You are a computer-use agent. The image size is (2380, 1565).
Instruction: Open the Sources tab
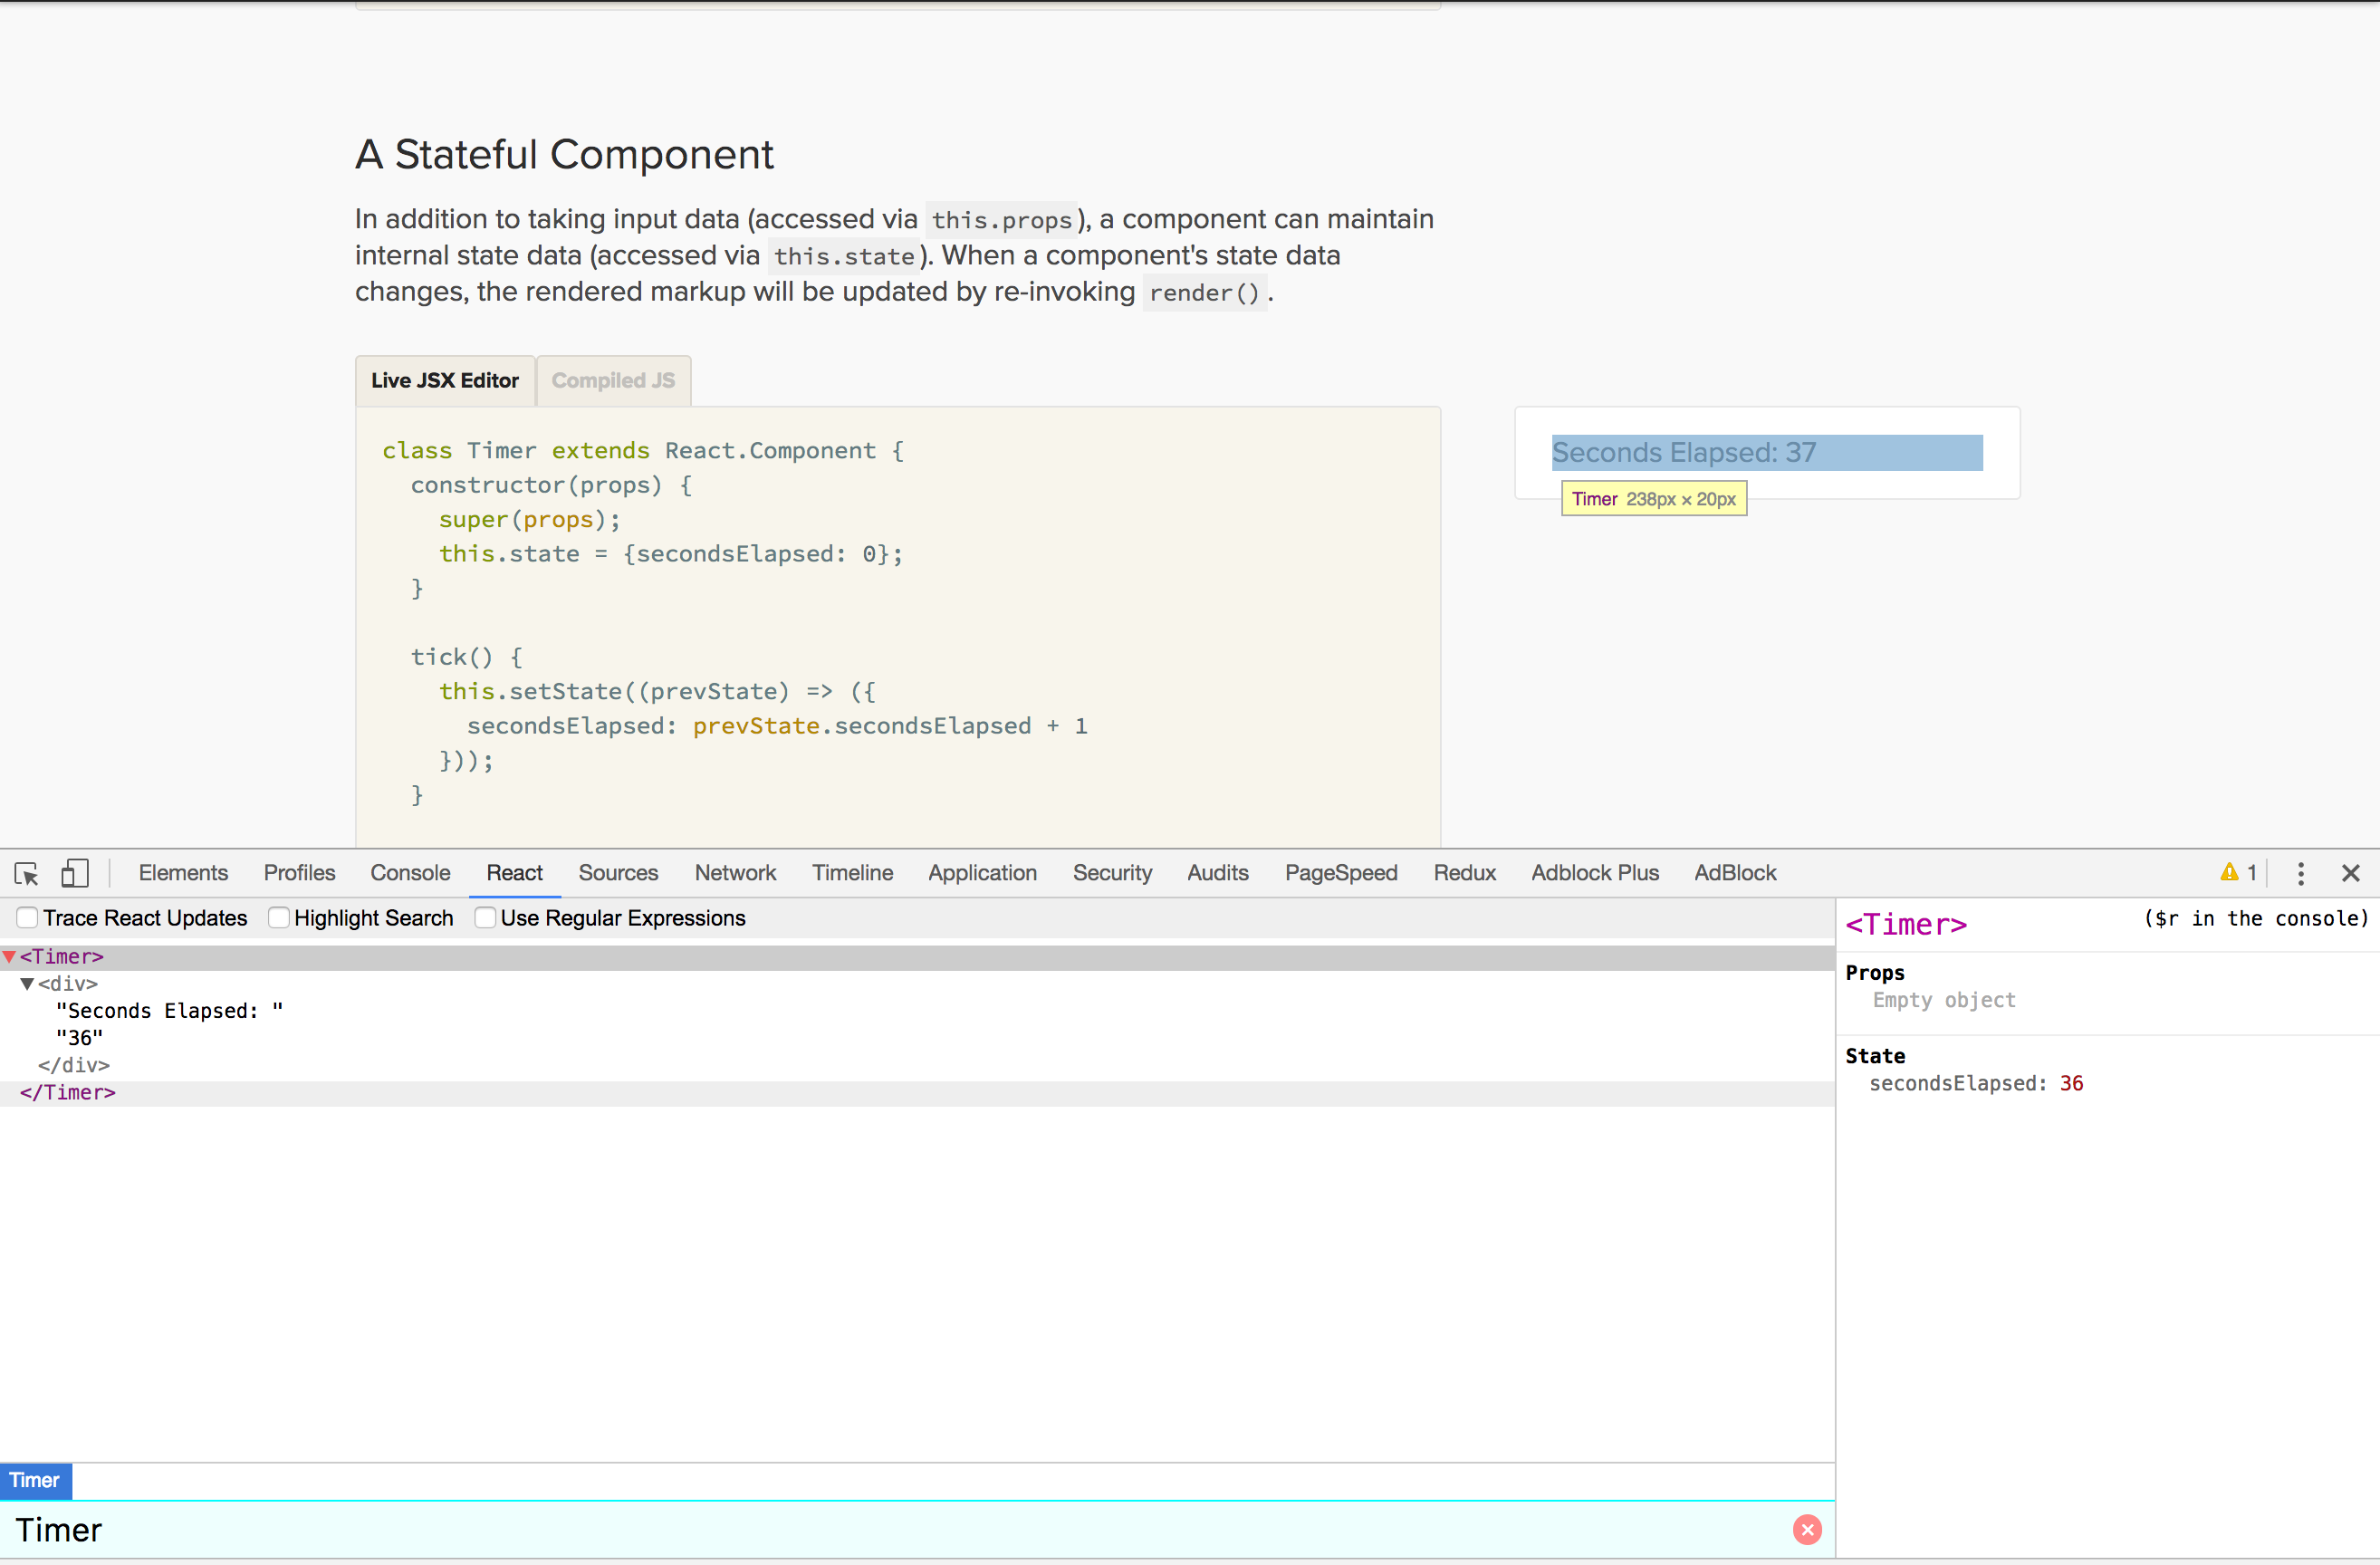618,873
